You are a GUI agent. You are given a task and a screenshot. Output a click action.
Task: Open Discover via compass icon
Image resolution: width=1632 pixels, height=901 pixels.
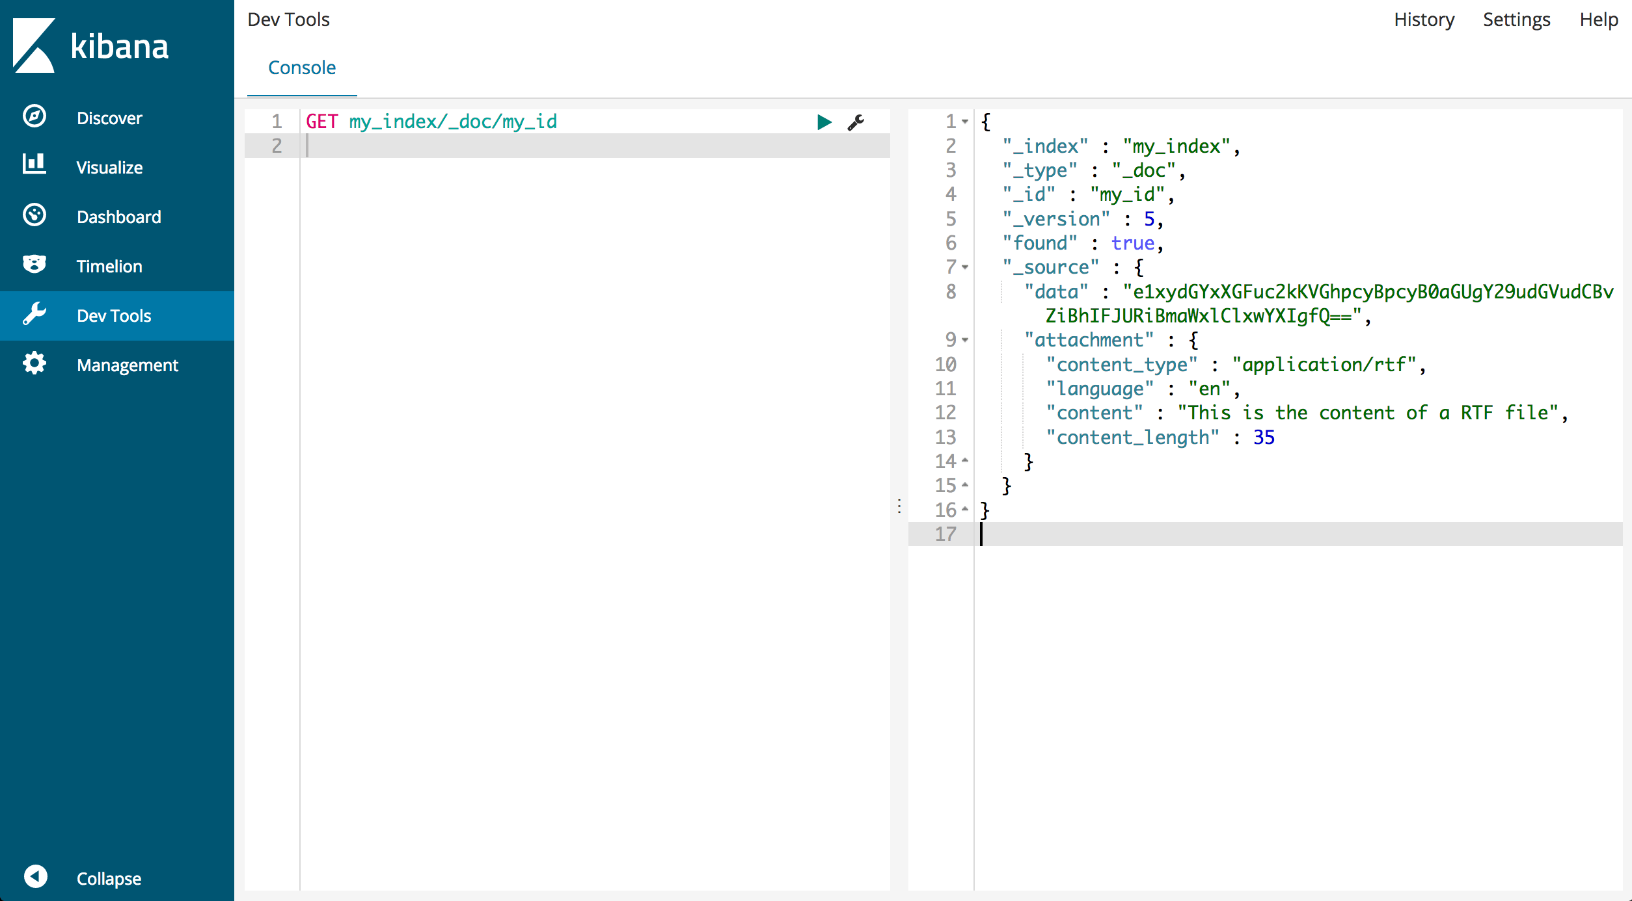(34, 117)
